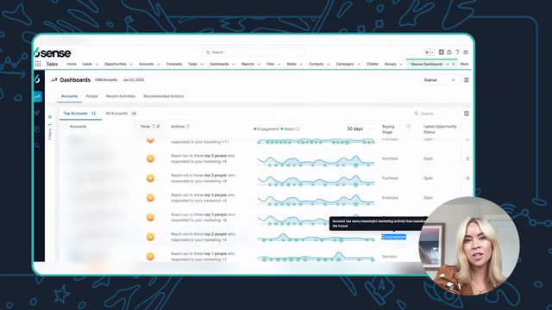Open the notifications bell icon
Viewport: 552px width, 310px height.
pos(449,52)
